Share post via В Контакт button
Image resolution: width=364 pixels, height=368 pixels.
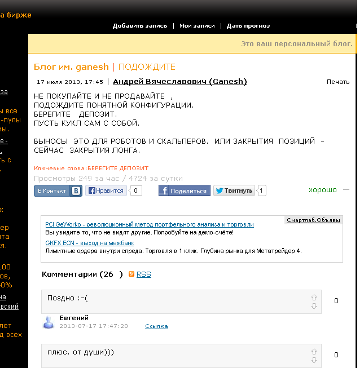tap(58, 190)
